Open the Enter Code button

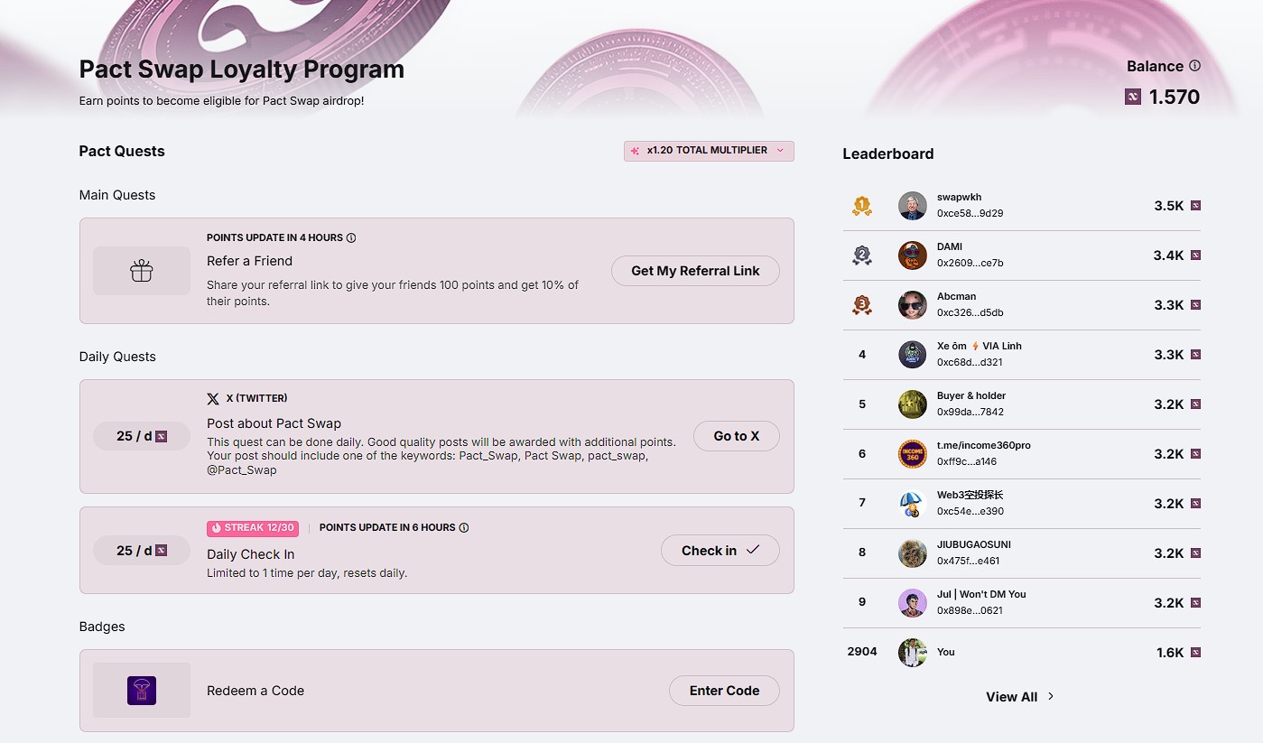click(x=724, y=691)
